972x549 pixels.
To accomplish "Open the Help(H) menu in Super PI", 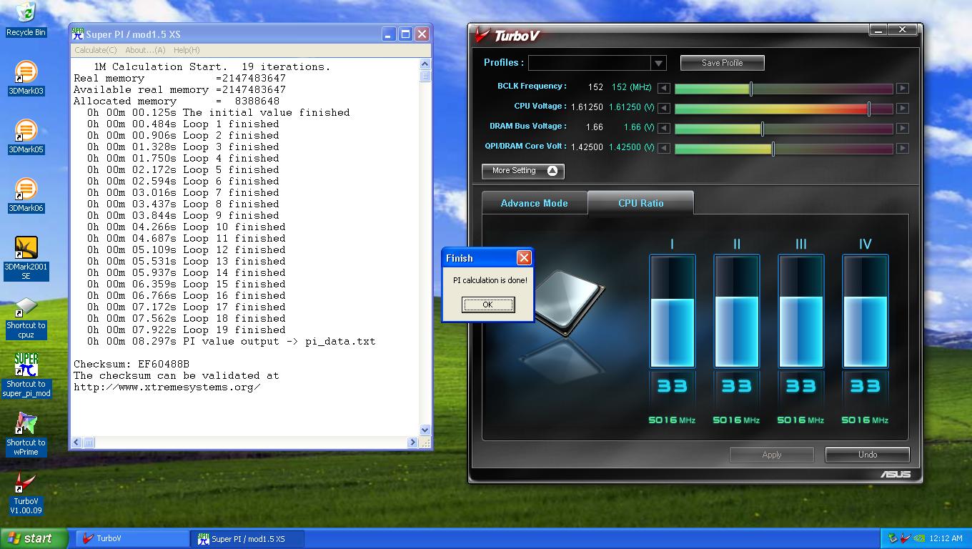I will click(187, 50).
